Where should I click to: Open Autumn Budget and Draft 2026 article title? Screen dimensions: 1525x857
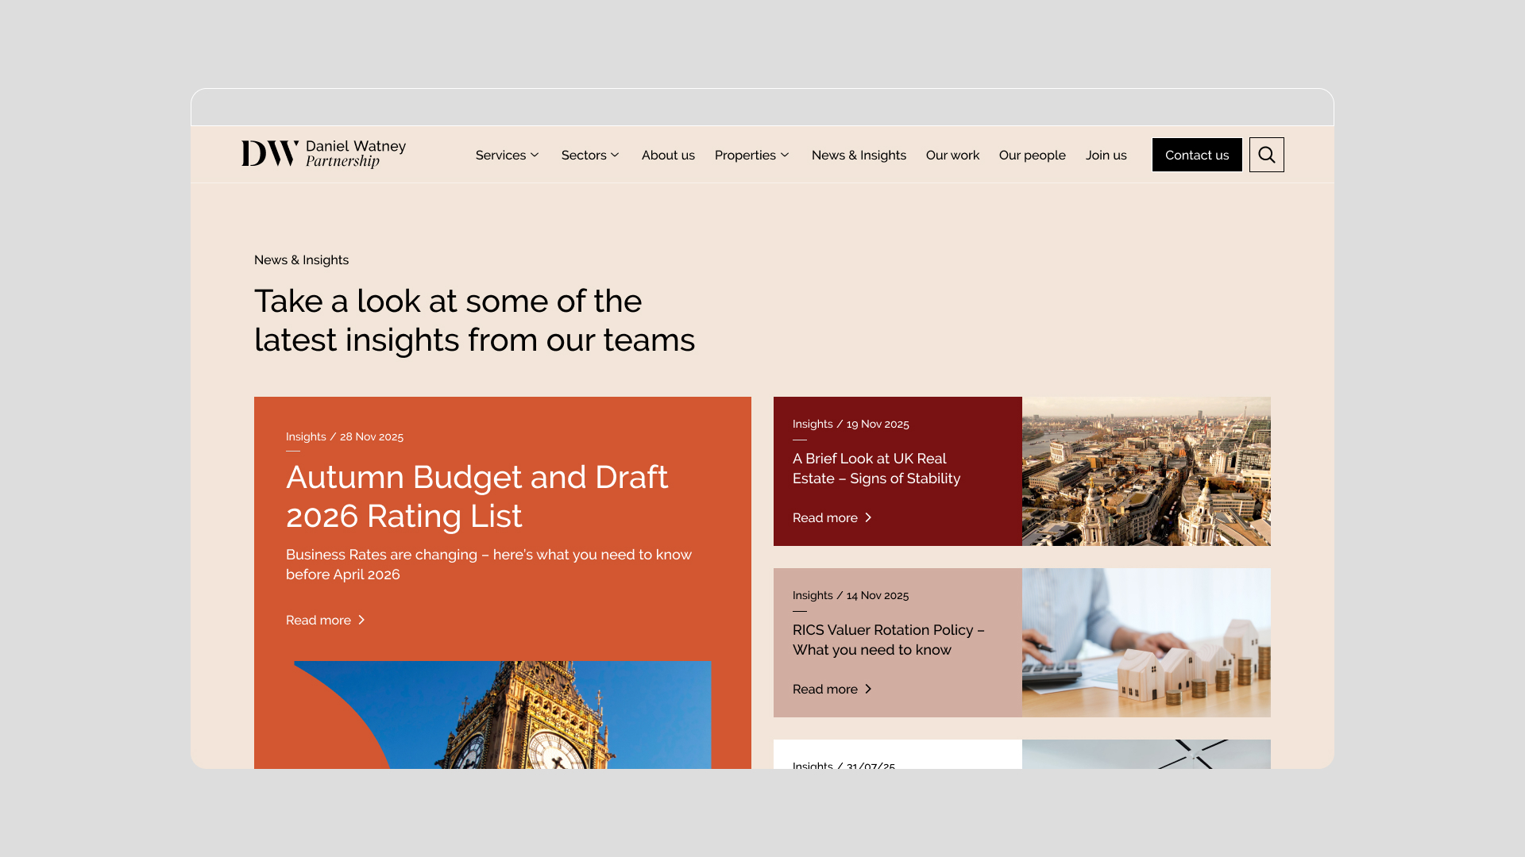click(x=477, y=496)
